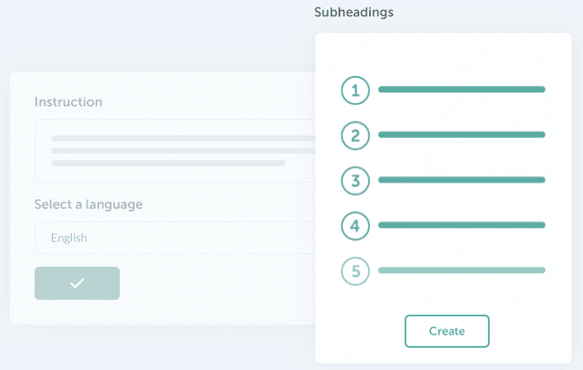
Task: Select the number 4 circle icon
Action: tap(355, 226)
